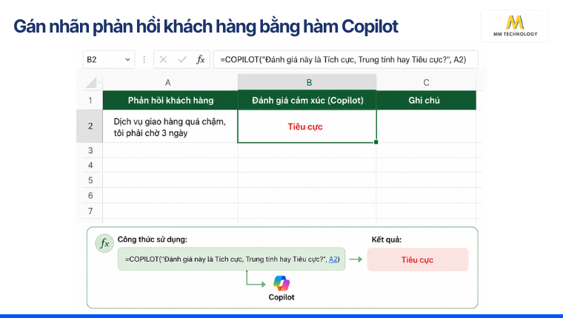
Task: Click the green fx icon in formula panel
Action: coord(104,244)
